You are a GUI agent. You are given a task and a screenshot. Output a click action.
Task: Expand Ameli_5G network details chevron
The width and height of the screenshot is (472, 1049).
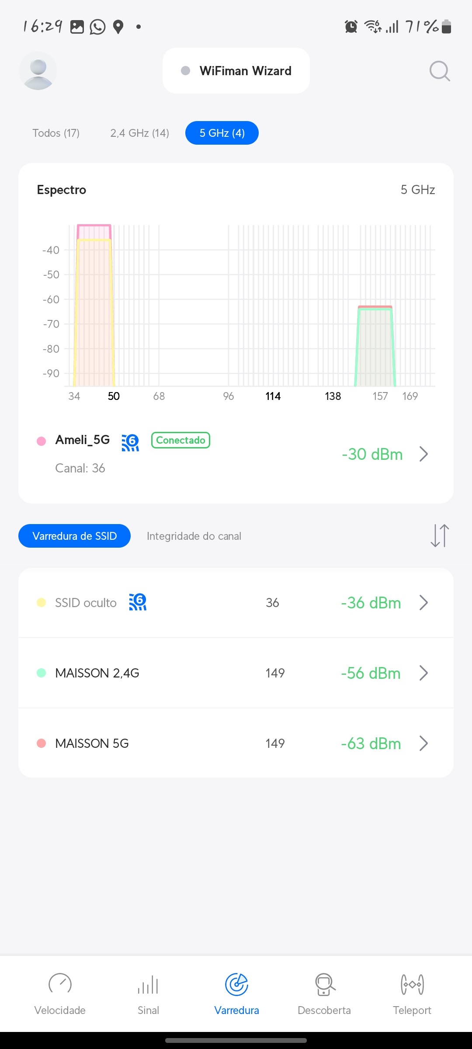click(423, 454)
